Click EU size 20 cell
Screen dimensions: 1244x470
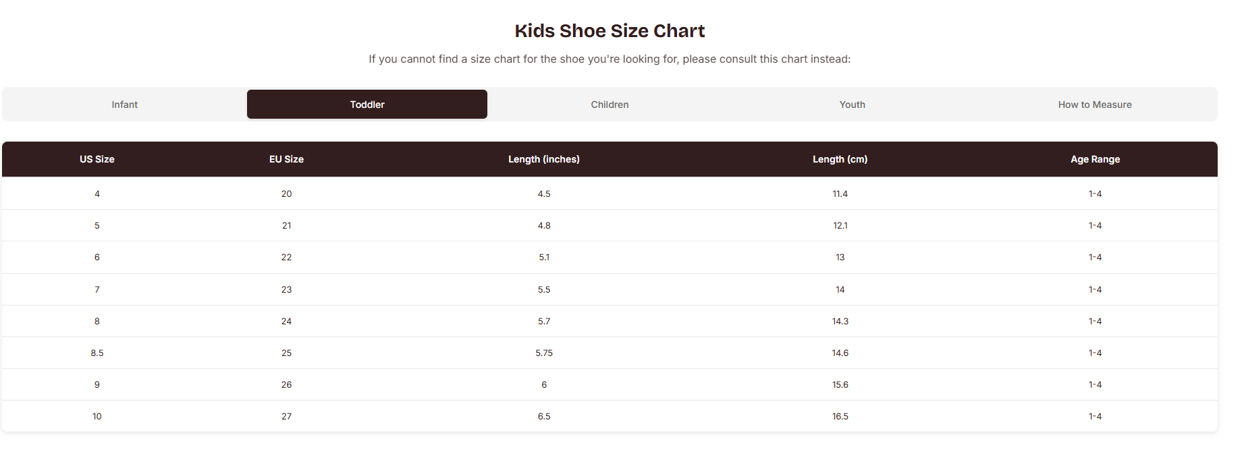coord(286,194)
